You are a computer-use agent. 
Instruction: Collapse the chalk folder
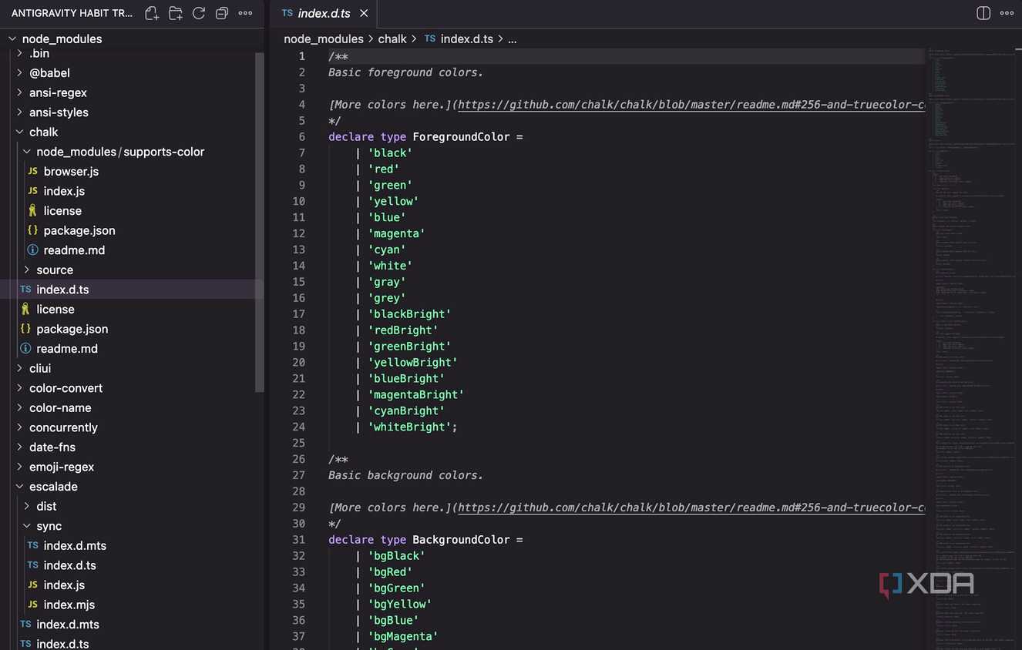tap(132, 132)
